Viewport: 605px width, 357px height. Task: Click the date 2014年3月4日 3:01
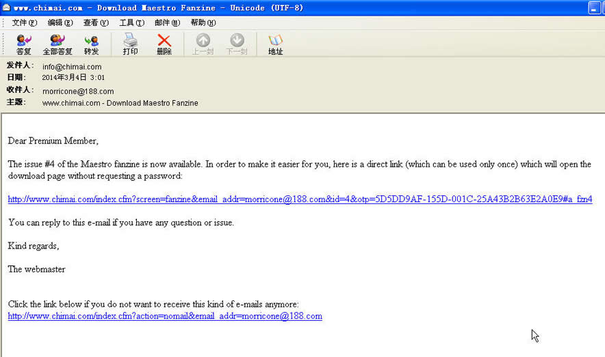point(73,78)
